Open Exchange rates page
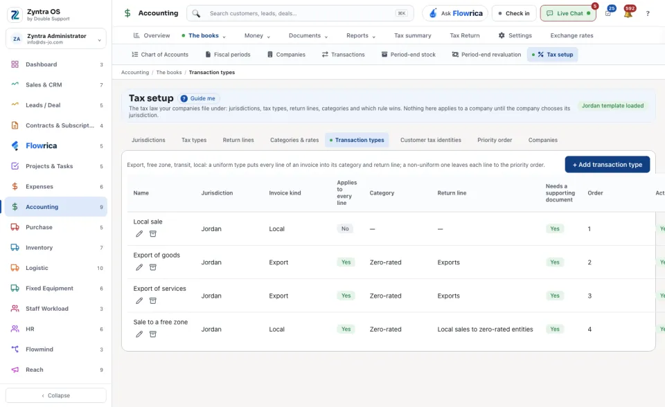Image resolution: width=665 pixels, height=407 pixels. (x=571, y=35)
